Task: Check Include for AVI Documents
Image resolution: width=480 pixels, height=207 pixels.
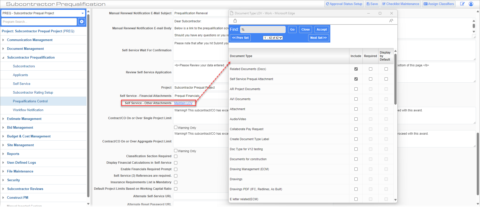Action: pyautogui.click(x=356, y=99)
